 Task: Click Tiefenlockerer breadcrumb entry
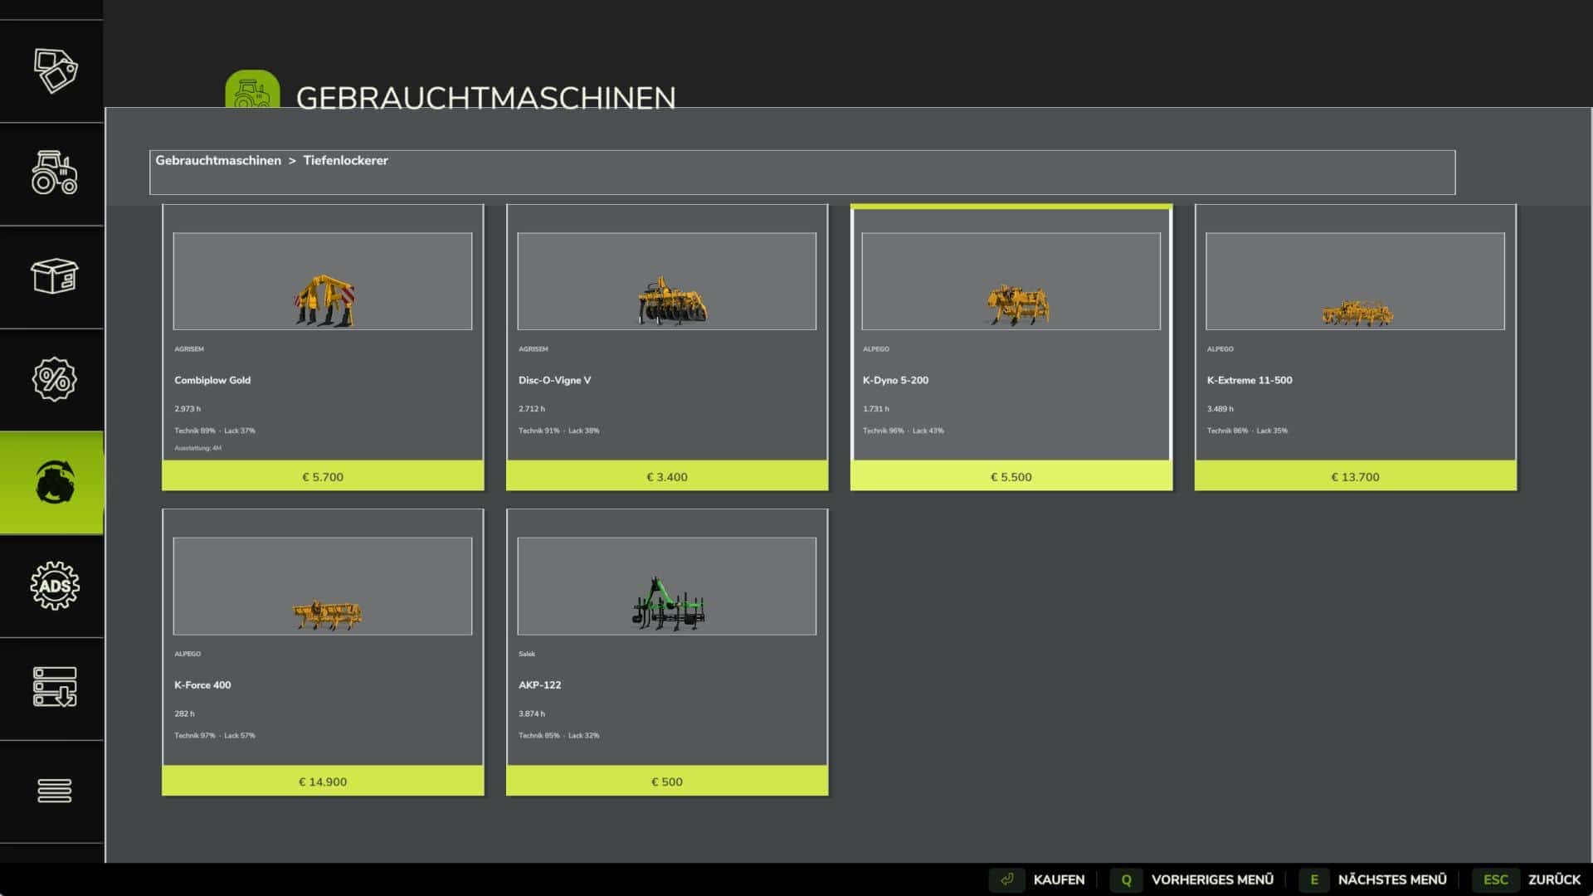point(345,160)
